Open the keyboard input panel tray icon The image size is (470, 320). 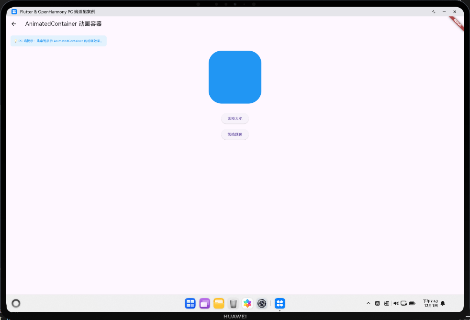387,303
